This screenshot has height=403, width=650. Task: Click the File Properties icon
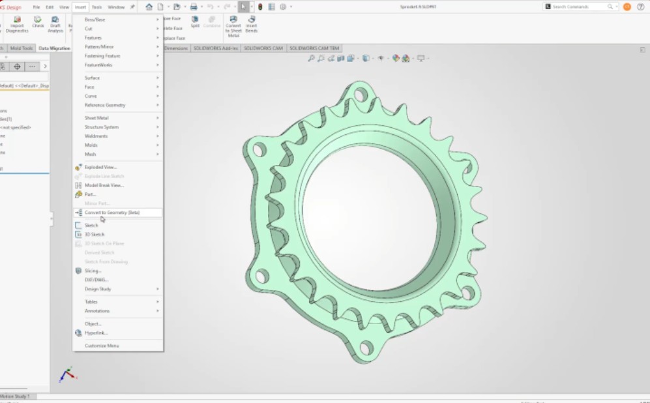(271, 7)
